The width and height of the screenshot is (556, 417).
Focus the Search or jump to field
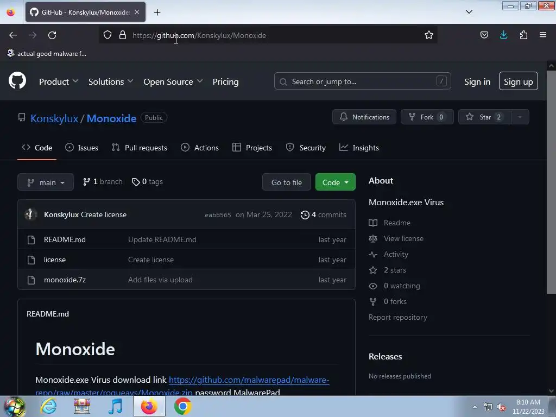[x=362, y=81]
